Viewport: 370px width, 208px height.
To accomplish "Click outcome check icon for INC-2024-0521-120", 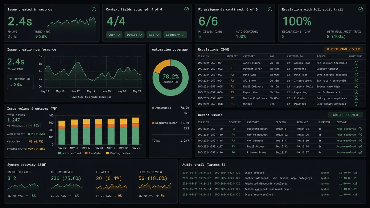I will click(x=360, y=129).
